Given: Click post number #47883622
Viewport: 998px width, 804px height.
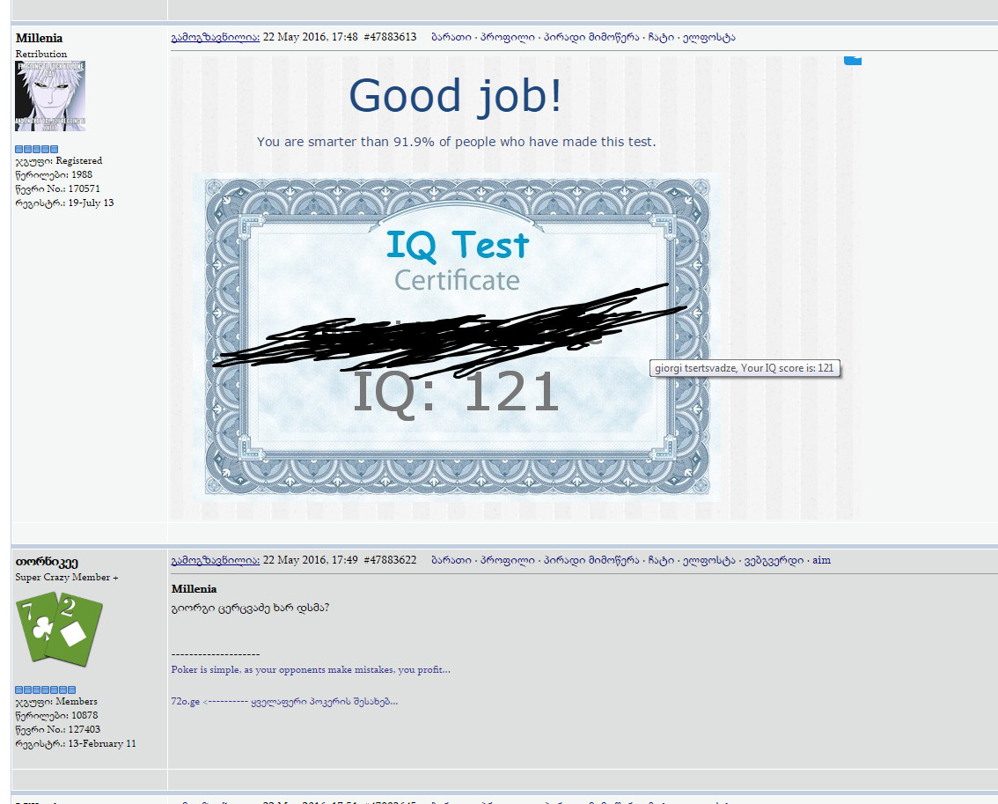Looking at the screenshot, I should 390,560.
